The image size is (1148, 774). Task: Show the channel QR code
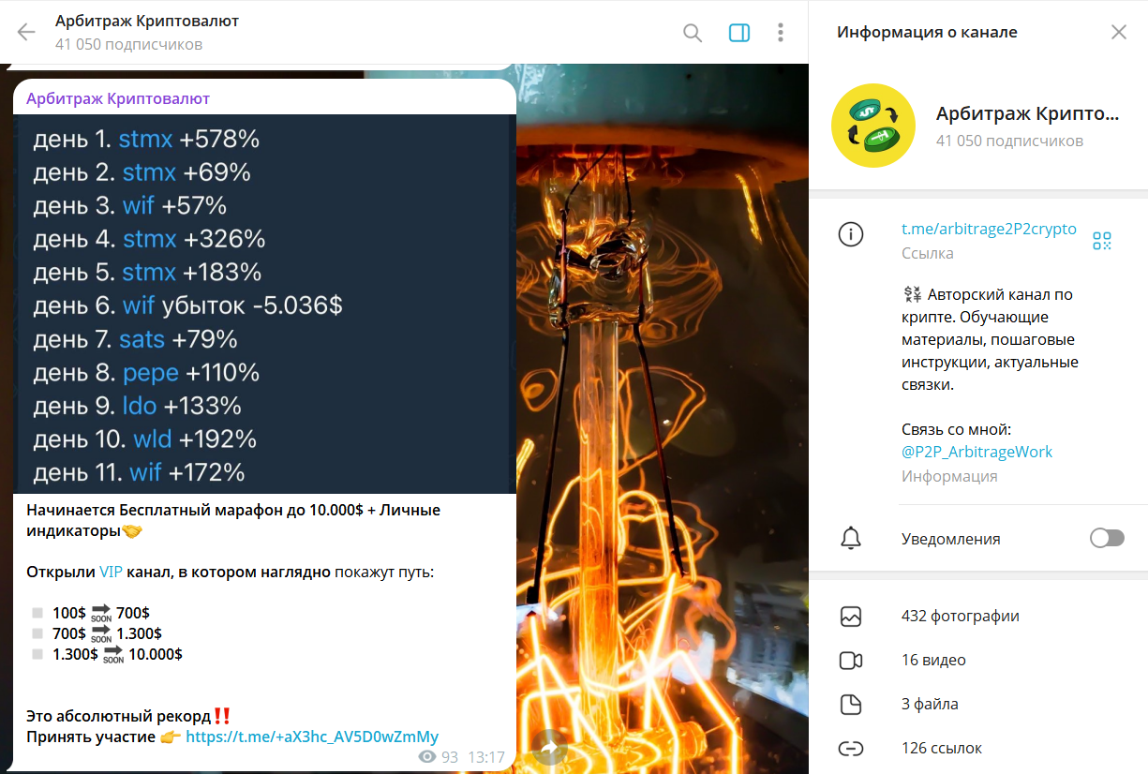click(x=1102, y=241)
